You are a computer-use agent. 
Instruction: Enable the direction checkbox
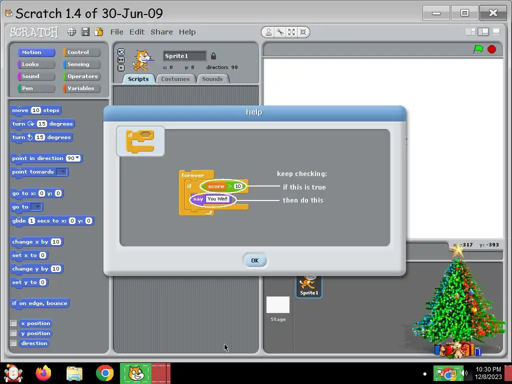click(13, 343)
